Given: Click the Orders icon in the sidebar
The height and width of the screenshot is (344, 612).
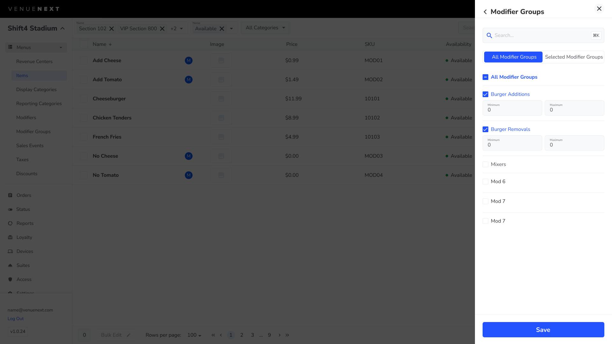Looking at the screenshot, I should 11,195.
